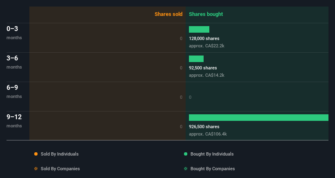This screenshot has width=335, height=178.
Task: Click the 0–3 months green bought bar
Action: coord(199,29)
